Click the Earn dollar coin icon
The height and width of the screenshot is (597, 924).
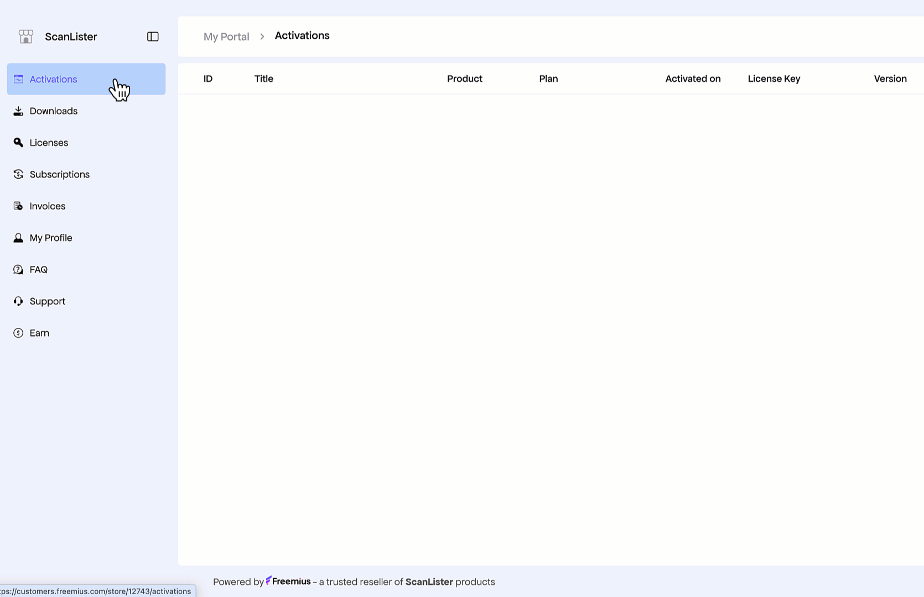pyautogui.click(x=18, y=333)
